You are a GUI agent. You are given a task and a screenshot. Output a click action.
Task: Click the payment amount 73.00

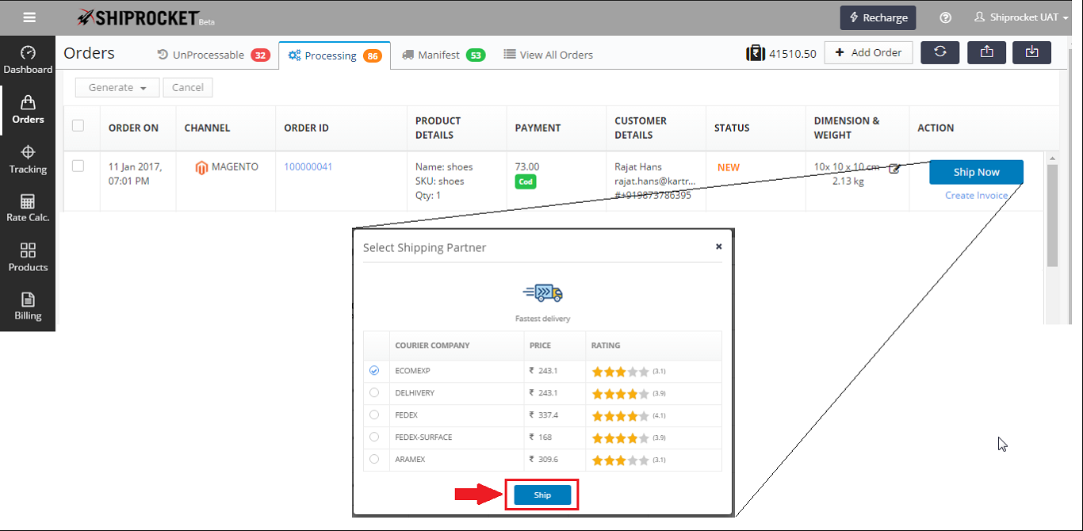527,166
